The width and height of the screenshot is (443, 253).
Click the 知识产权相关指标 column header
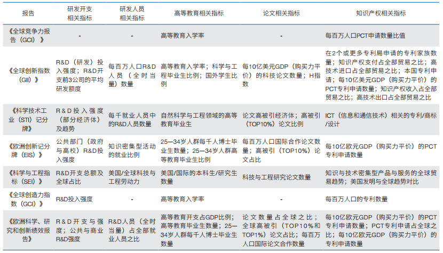[381, 13]
